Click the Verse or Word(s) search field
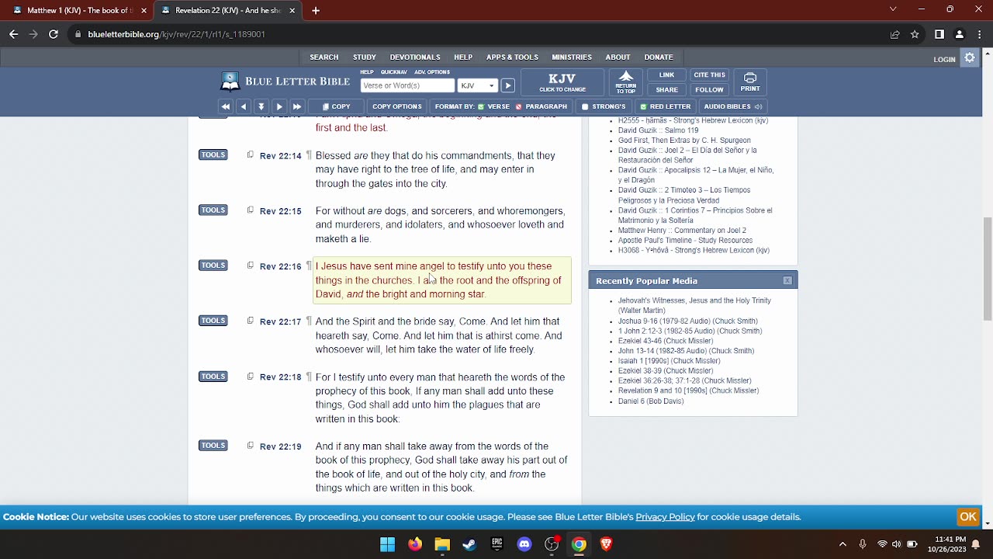The width and height of the screenshot is (993, 559). (407, 85)
